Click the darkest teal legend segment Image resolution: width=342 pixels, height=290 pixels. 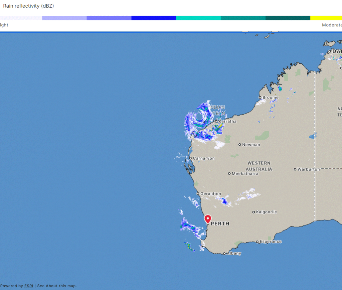click(288, 18)
